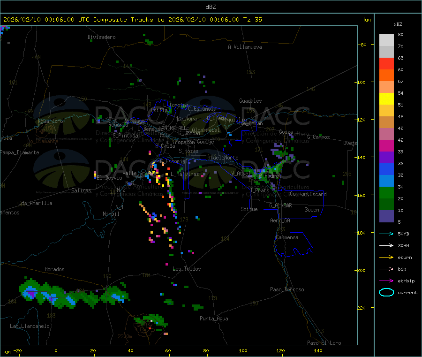Click the Punta_Agua map label
422x357 pixels.
click(214, 319)
